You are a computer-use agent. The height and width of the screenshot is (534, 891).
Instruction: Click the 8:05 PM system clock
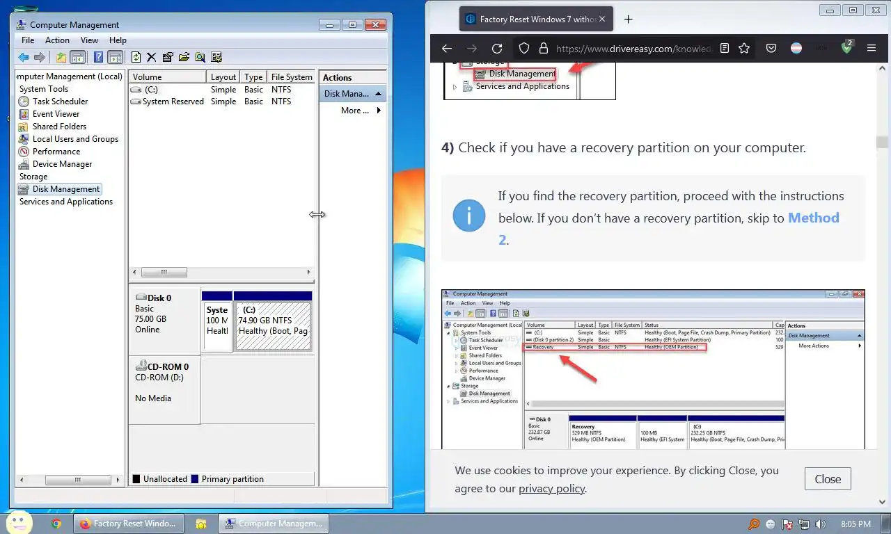click(856, 524)
